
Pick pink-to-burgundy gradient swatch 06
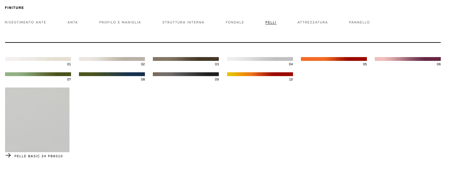(408, 59)
